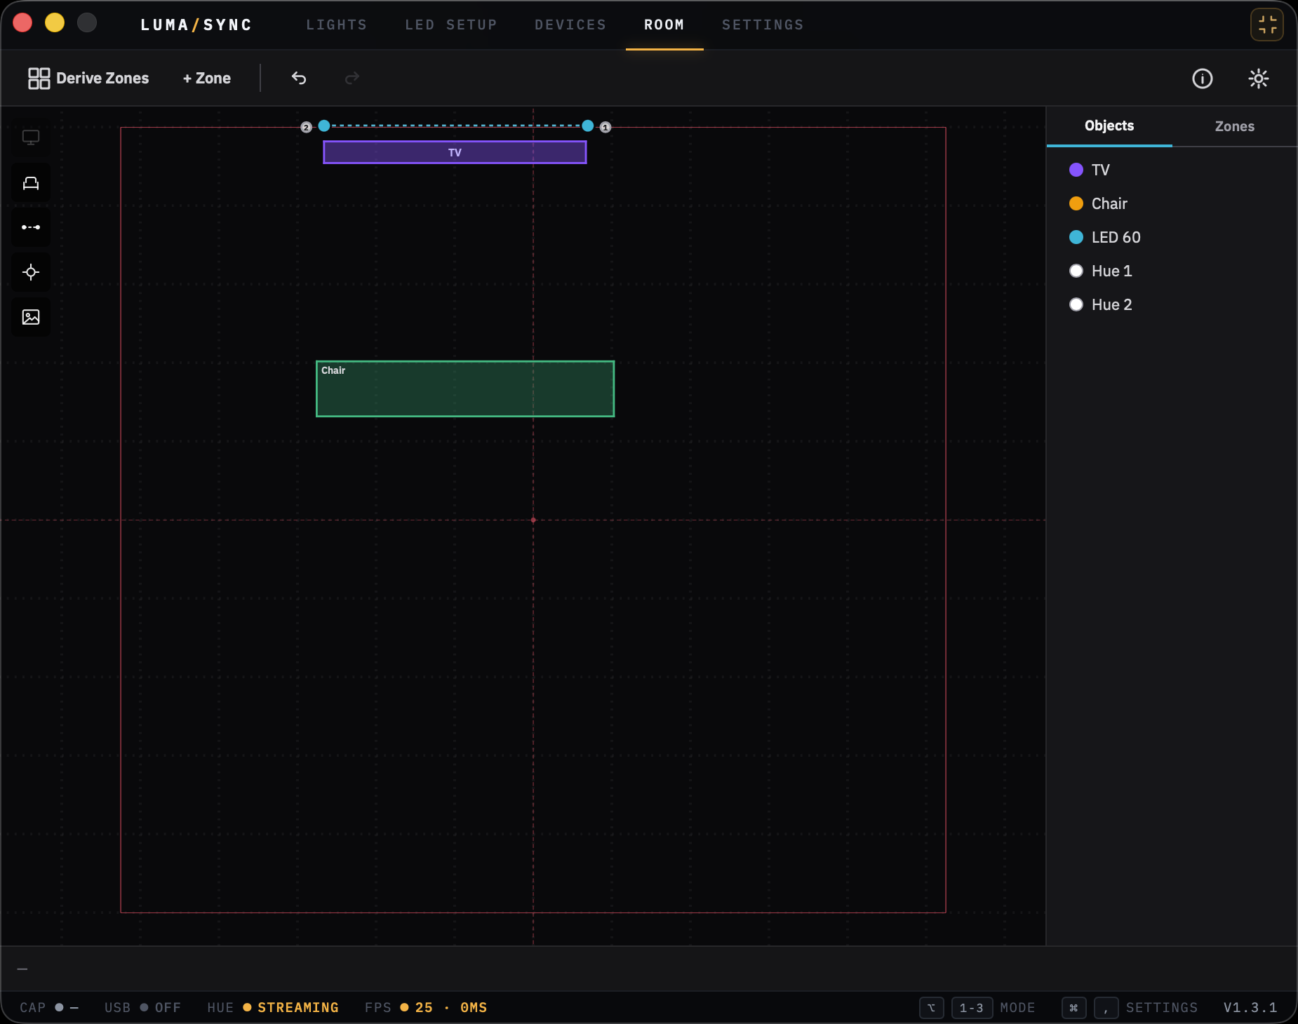Viewport: 1298px width, 1024px height.
Task: Toggle the Hue 1 status dot
Action: coord(1077,271)
